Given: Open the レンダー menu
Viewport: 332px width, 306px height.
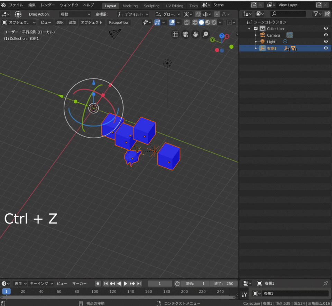Looking at the screenshot, I should [x=47, y=5].
